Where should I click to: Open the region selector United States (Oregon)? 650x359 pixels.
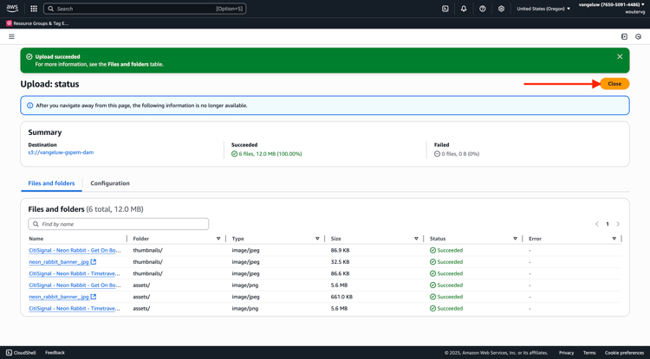coord(543,9)
